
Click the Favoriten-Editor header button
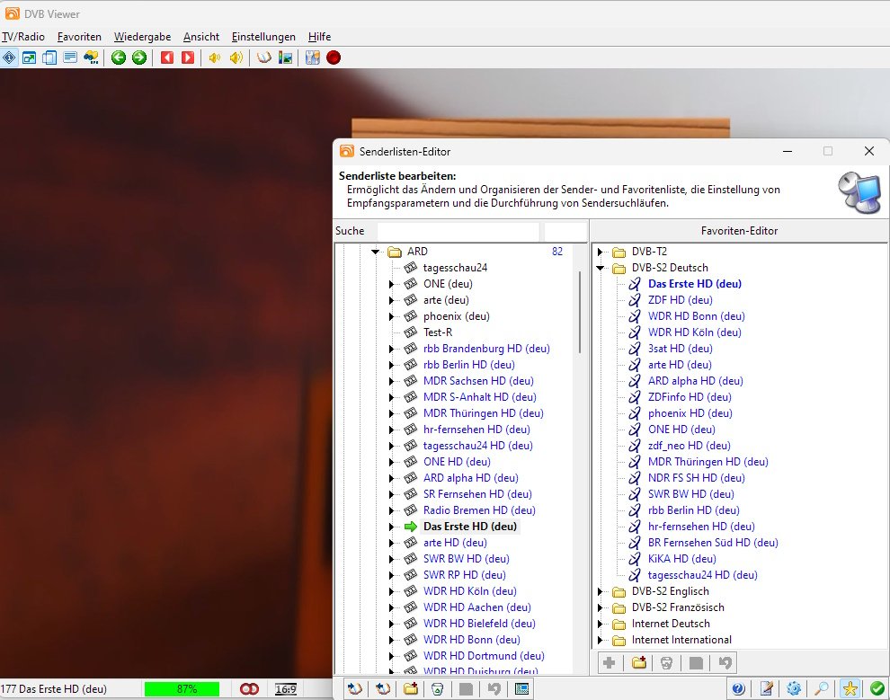click(739, 231)
